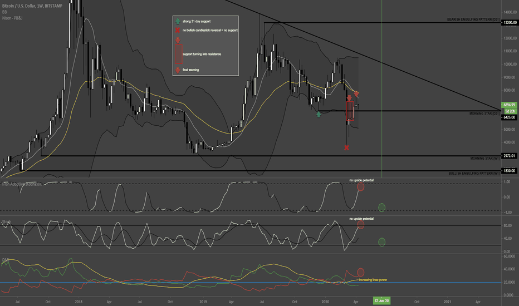Click the 6425.00 price label
Image resolution: width=519 pixels, height=306 pixels.
[509, 117]
